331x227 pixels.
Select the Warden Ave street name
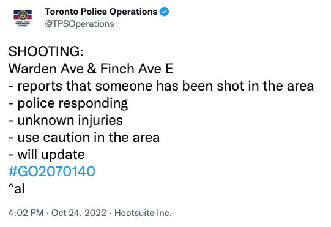[x=46, y=69]
